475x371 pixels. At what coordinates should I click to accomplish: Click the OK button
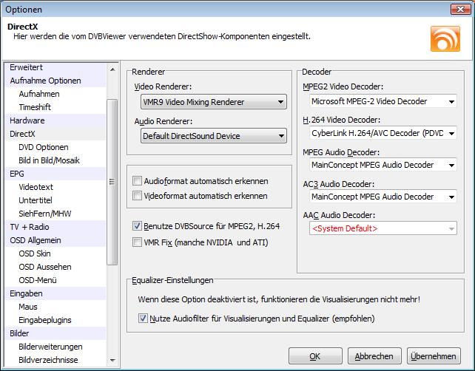314,356
